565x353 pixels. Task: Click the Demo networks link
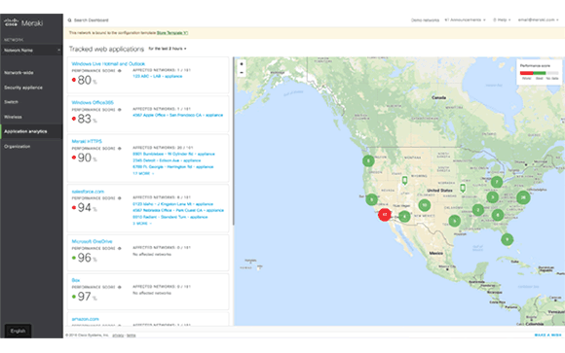pyautogui.click(x=425, y=20)
